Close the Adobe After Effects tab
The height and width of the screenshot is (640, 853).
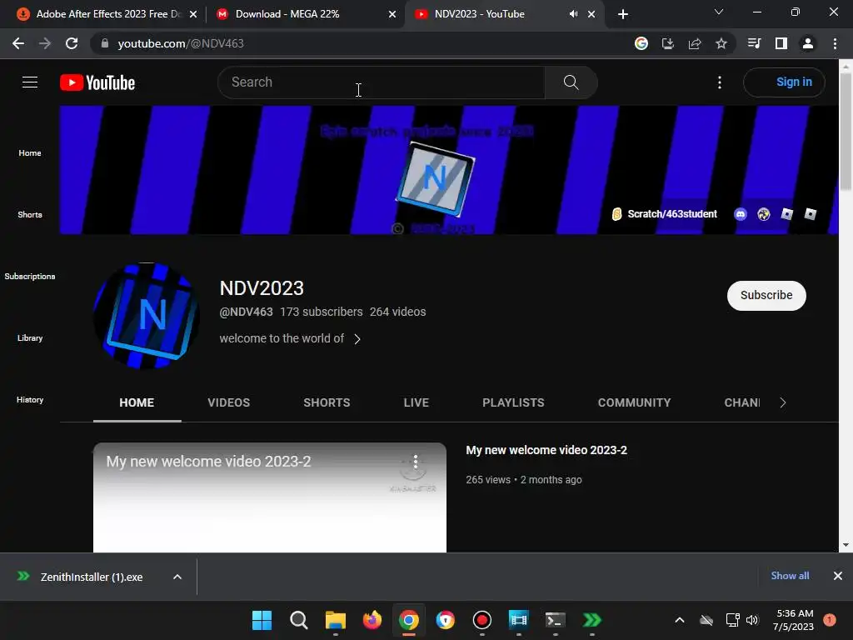pyautogui.click(x=193, y=14)
